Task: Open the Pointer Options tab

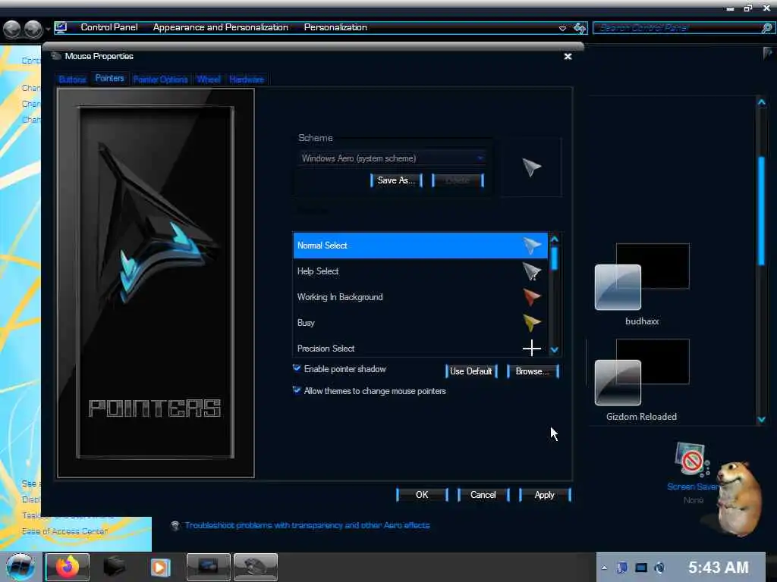Action: pos(161,79)
